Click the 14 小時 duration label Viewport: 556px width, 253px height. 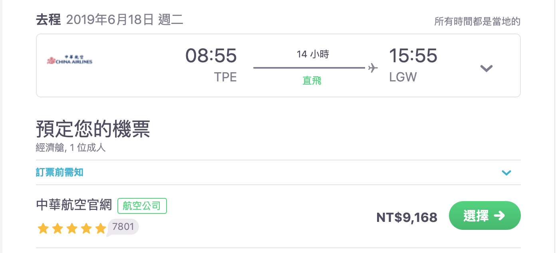[x=313, y=54]
